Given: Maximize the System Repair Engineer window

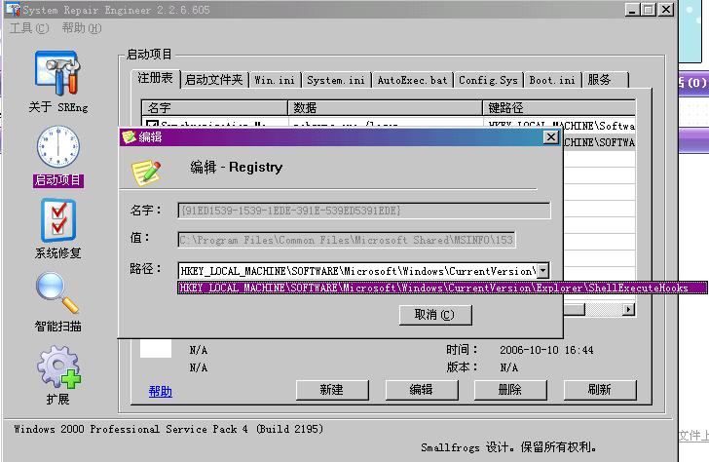Looking at the screenshot, I should click(649, 9).
